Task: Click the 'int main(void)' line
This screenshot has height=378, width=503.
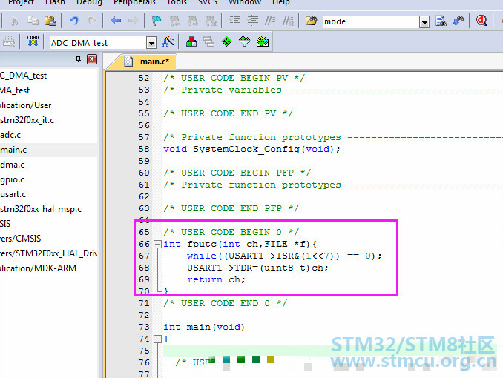Action: tap(204, 327)
